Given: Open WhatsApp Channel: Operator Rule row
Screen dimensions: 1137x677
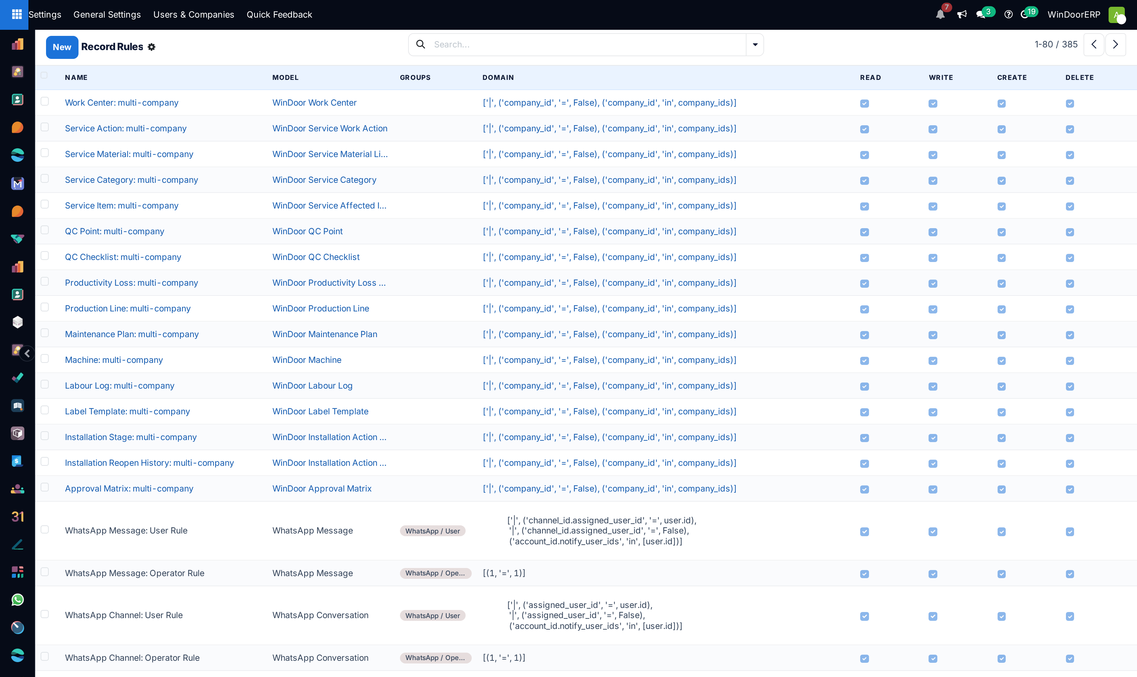Looking at the screenshot, I should point(132,657).
